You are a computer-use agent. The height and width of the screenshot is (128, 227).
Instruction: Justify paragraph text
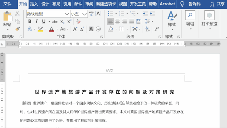pyautogui.click(x=132, y=21)
